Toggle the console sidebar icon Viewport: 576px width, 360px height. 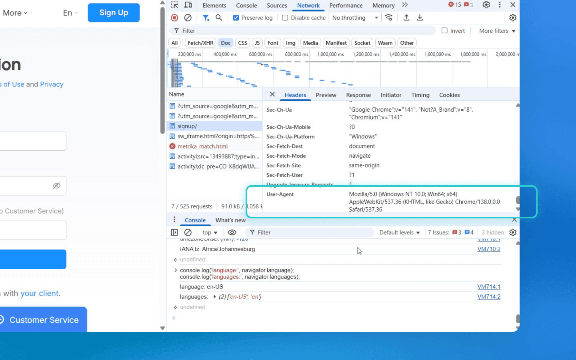174,232
